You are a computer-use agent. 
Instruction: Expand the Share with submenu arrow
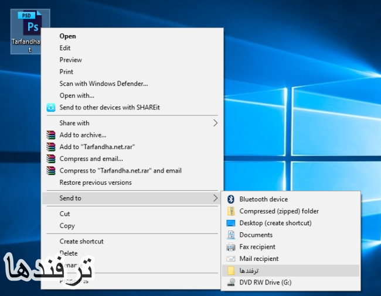(215, 123)
